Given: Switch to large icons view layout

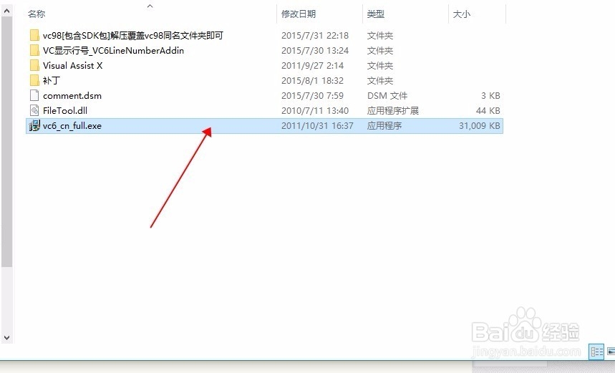Looking at the screenshot, I should click(x=611, y=351).
